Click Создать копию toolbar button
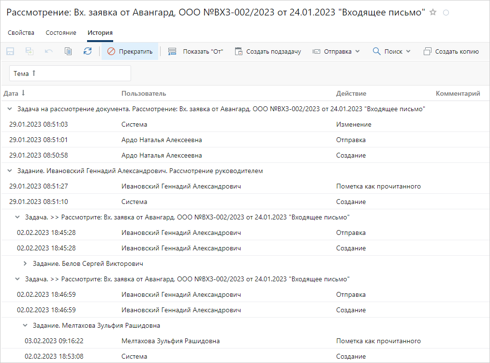Screen dimensions: 490x363 click(x=451, y=51)
